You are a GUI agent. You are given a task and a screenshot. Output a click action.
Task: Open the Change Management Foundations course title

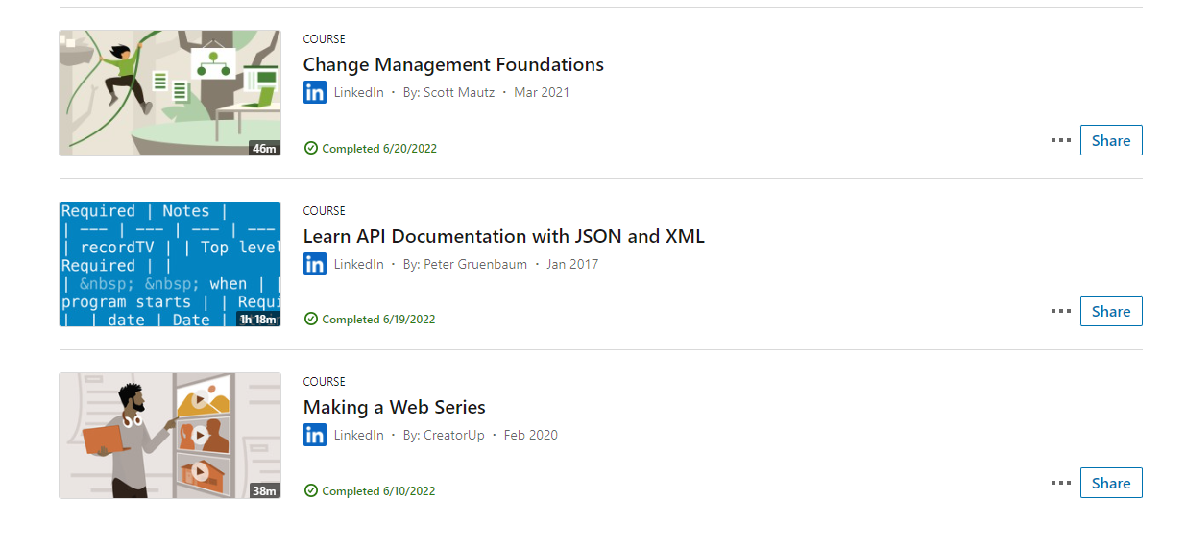[x=453, y=65]
